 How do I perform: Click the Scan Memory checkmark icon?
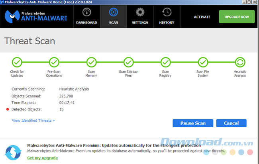[x=91, y=62]
